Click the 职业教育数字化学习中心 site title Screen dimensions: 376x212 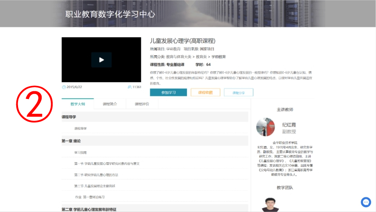110,14
